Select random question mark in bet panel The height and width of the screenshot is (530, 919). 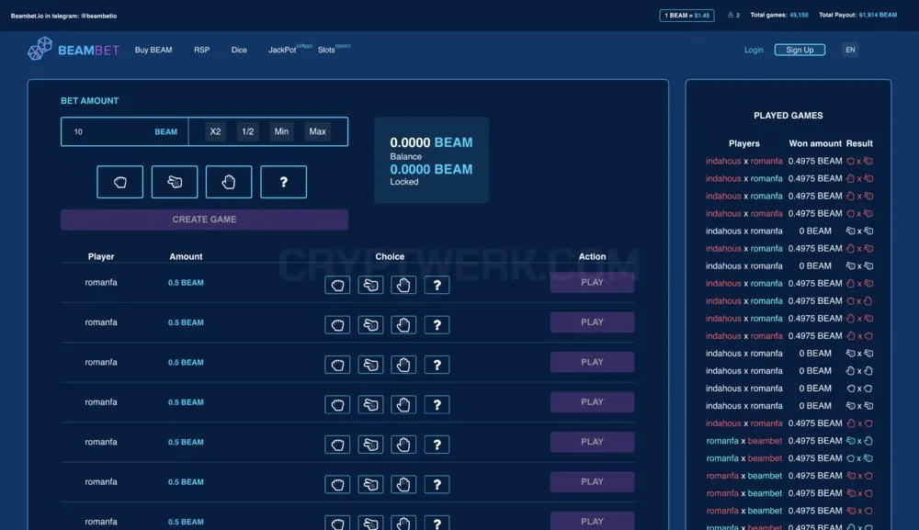284,182
